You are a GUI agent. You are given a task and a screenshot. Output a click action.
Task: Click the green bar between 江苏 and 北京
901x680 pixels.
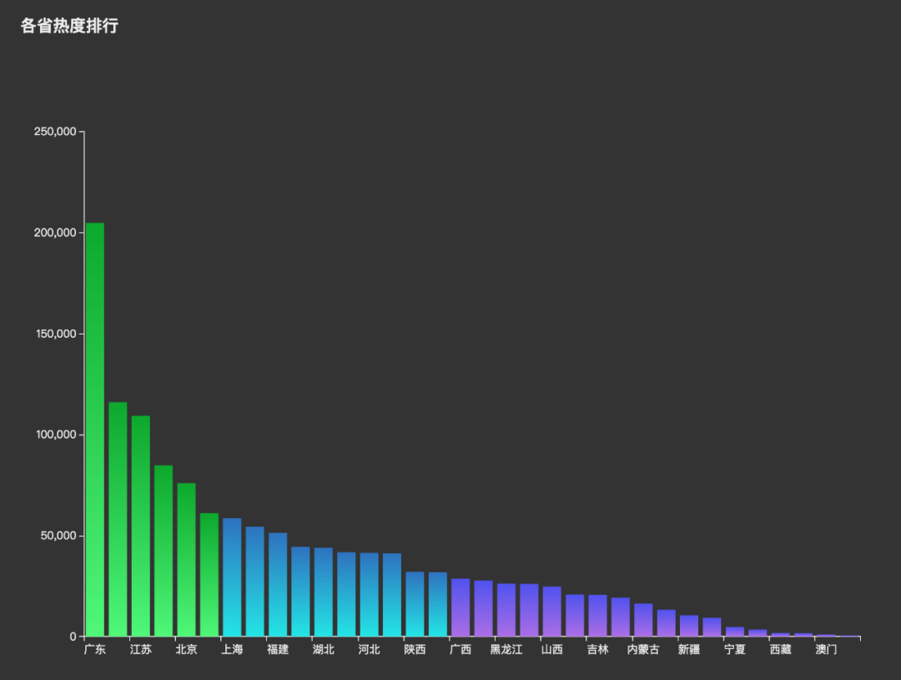coord(164,551)
